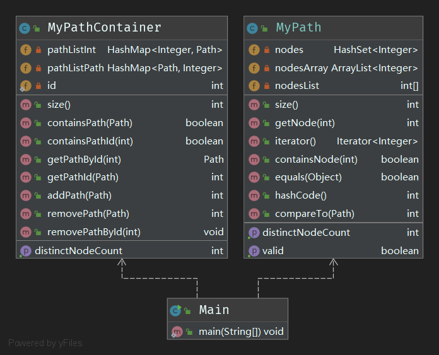Select the nodesArray field name
This screenshot has width=439, height=355.
coord(301,68)
